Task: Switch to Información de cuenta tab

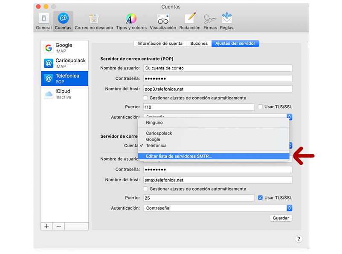Action: [x=160, y=43]
